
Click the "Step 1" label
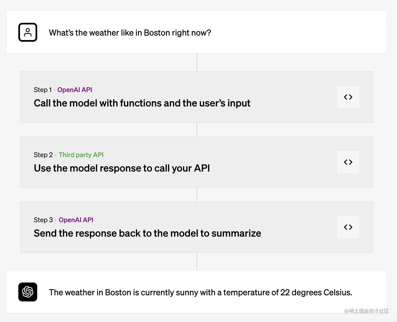42,90
